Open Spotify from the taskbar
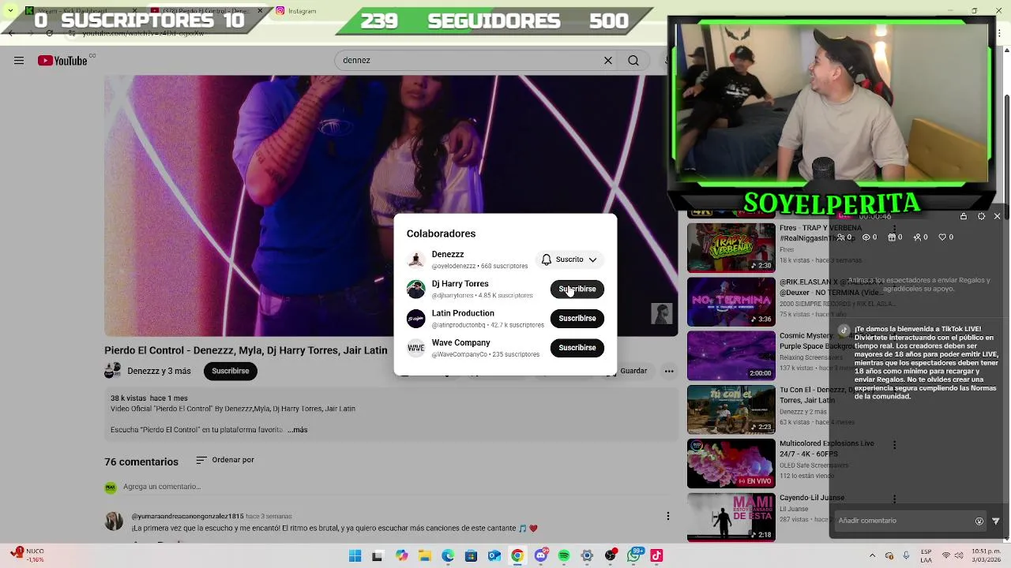The image size is (1011, 568). coord(564,556)
